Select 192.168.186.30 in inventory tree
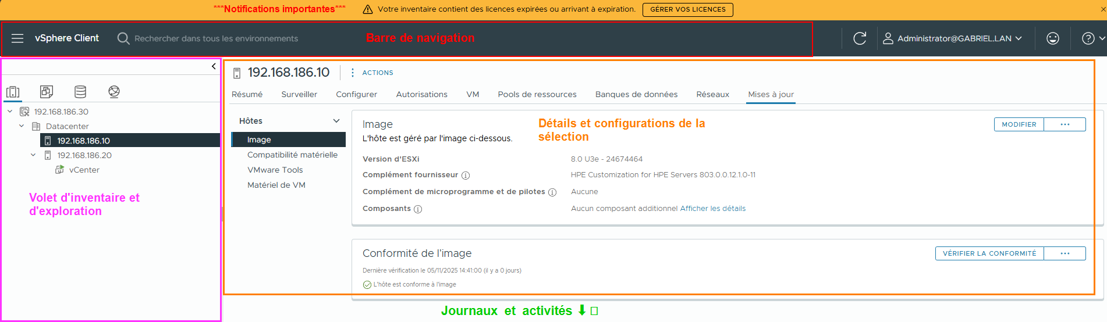Image resolution: width=1107 pixels, height=322 pixels. pos(61,112)
